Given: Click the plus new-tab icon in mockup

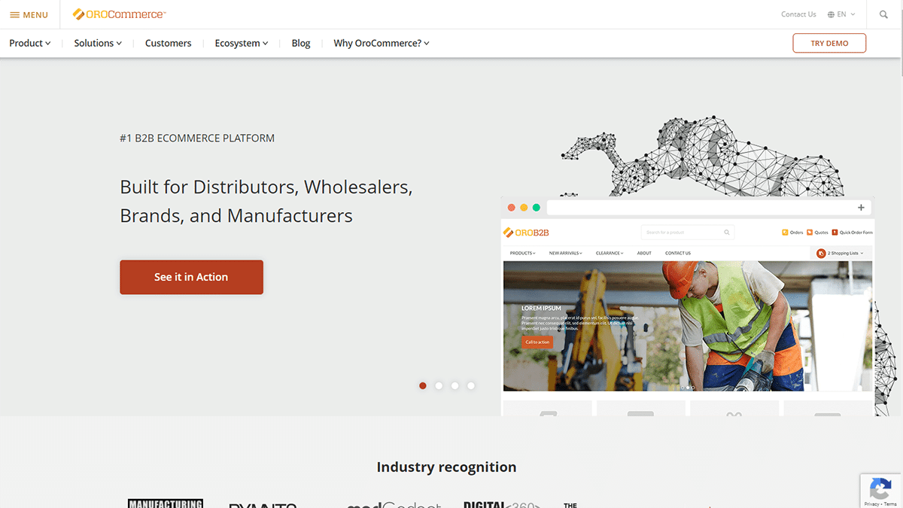Looking at the screenshot, I should point(861,208).
